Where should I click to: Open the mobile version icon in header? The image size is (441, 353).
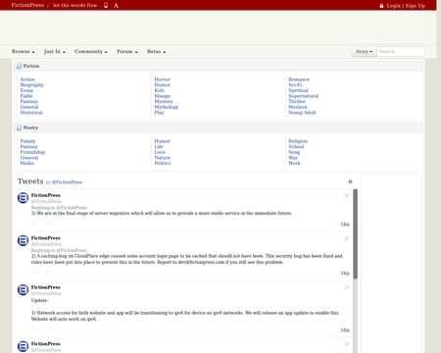click(106, 5)
